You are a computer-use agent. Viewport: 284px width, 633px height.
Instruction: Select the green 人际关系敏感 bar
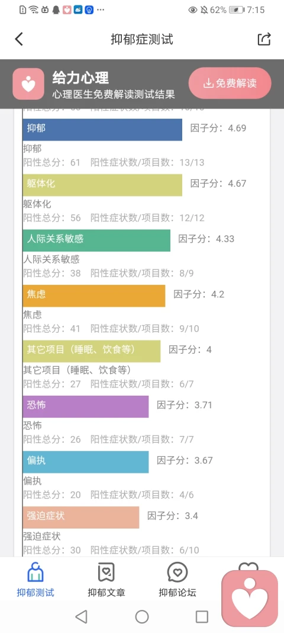[96, 240]
